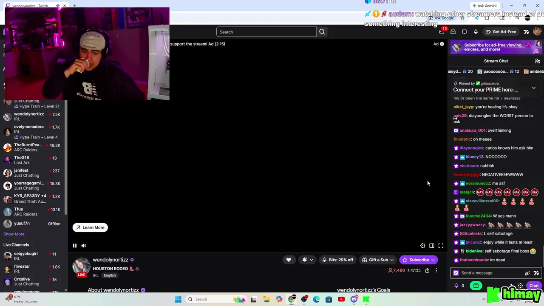Viewport: 544px width, 306px height.
Task: Open janifest channel in sidebar
Action: (33, 173)
